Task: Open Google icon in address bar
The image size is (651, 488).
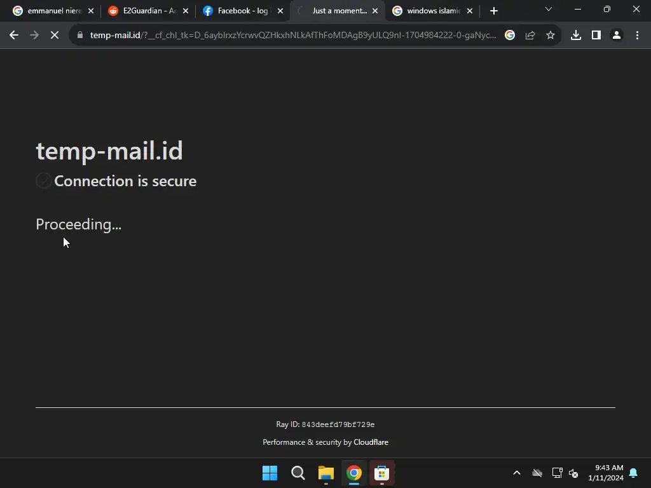Action: coord(510,36)
